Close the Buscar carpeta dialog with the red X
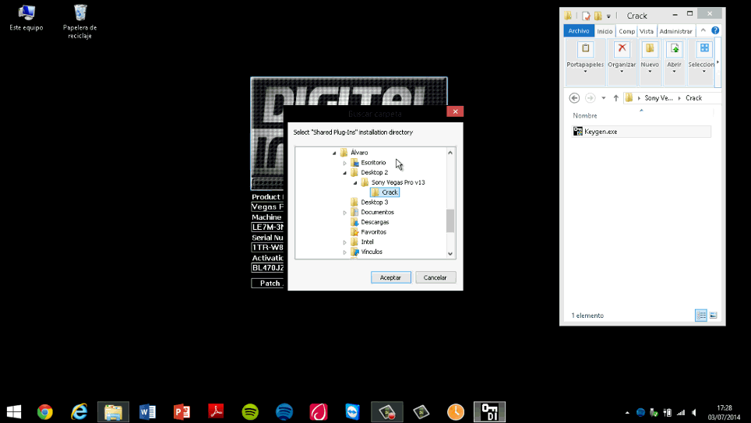The image size is (751, 423). click(x=455, y=111)
